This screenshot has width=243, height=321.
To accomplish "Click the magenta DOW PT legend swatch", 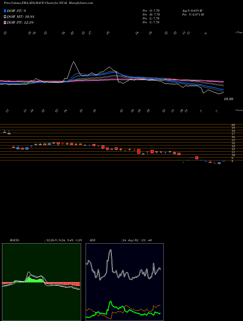I will [5, 22].
